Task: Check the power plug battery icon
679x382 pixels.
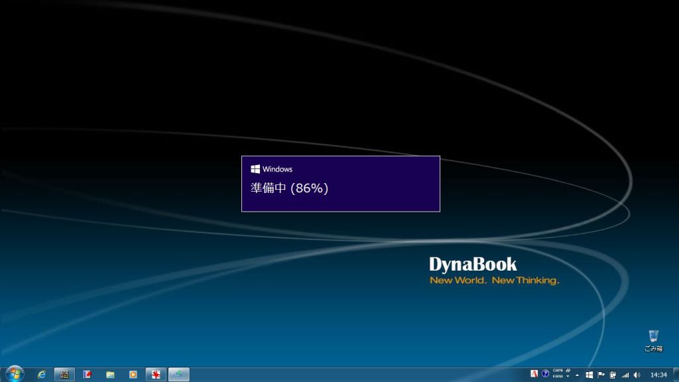Action: 613,375
